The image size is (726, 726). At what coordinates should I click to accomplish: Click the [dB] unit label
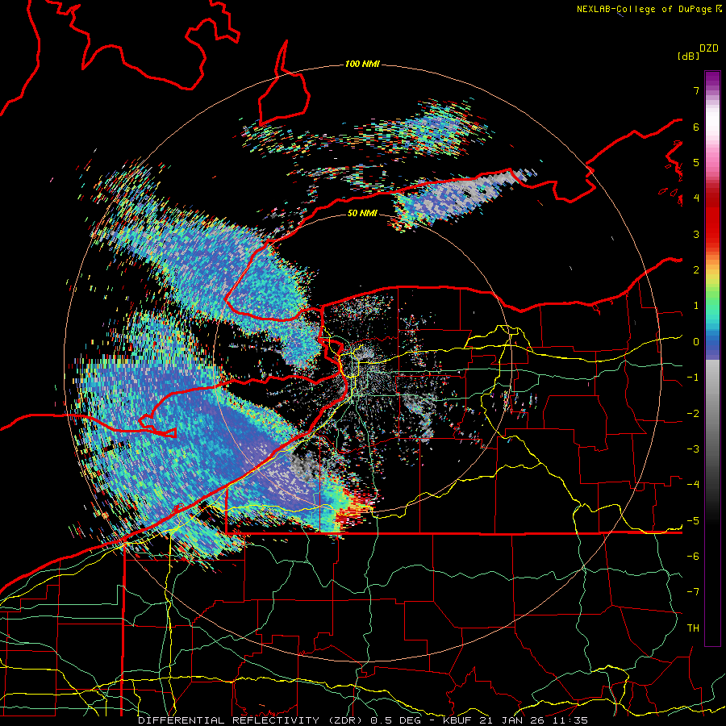point(688,56)
